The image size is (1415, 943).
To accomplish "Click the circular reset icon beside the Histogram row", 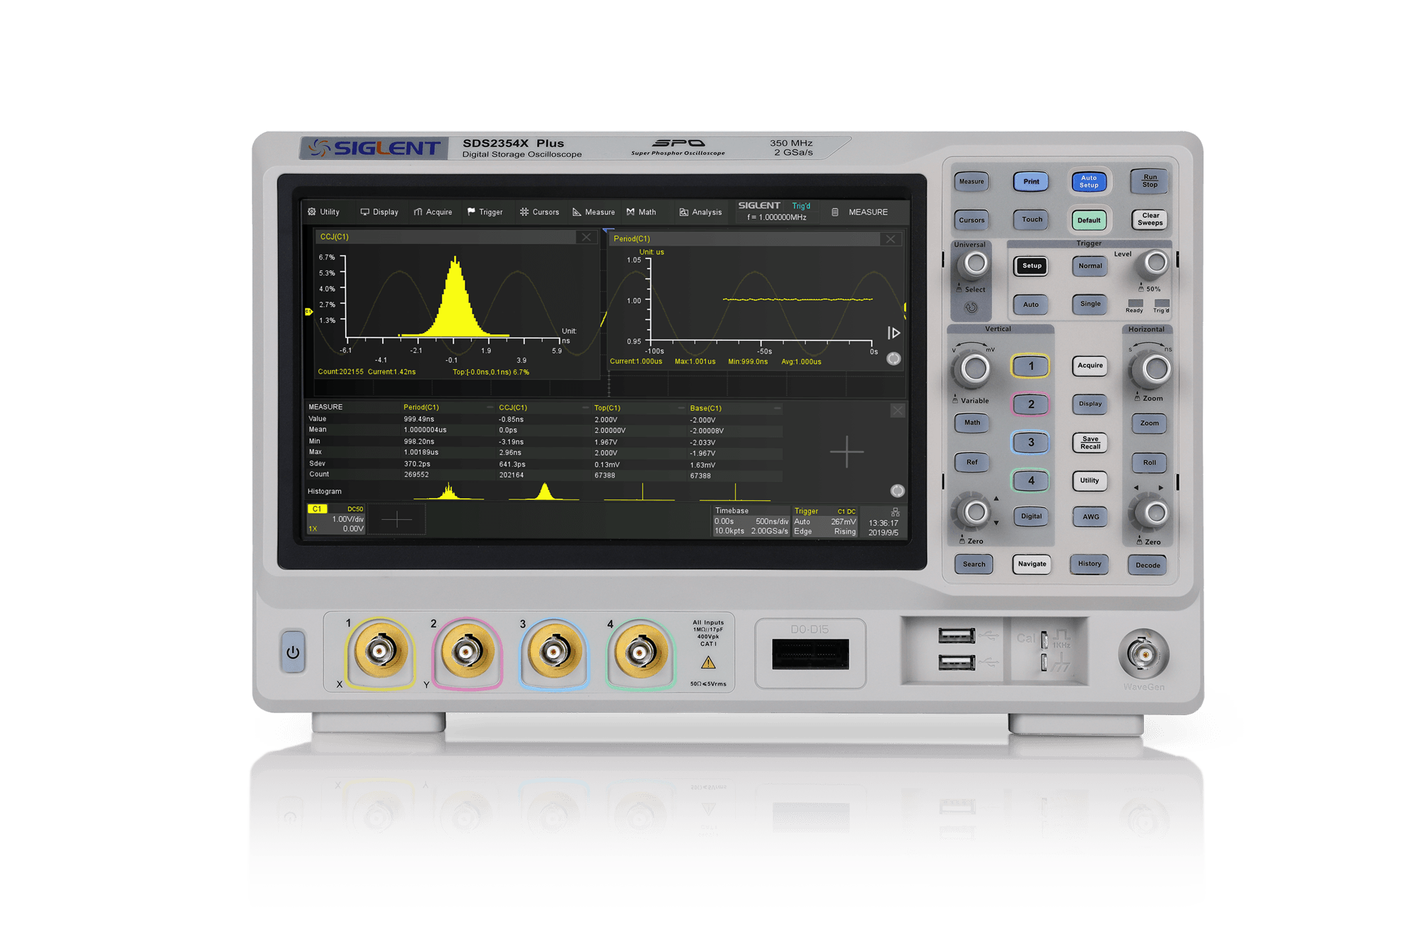I will 897,491.
